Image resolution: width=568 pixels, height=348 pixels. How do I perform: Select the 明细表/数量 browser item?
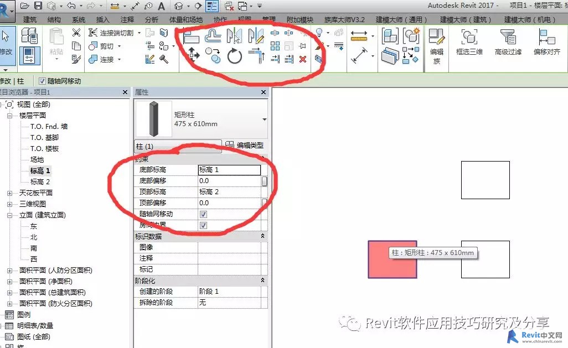(x=35, y=326)
